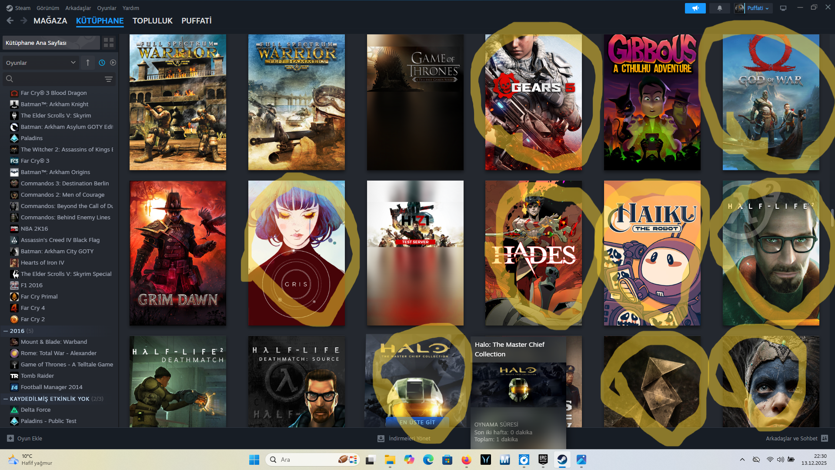Select the Hades game cover

click(x=533, y=253)
